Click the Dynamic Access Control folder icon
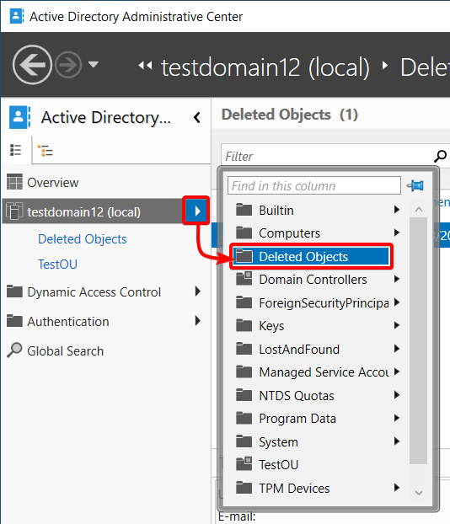This screenshot has height=524, width=450. [x=14, y=291]
